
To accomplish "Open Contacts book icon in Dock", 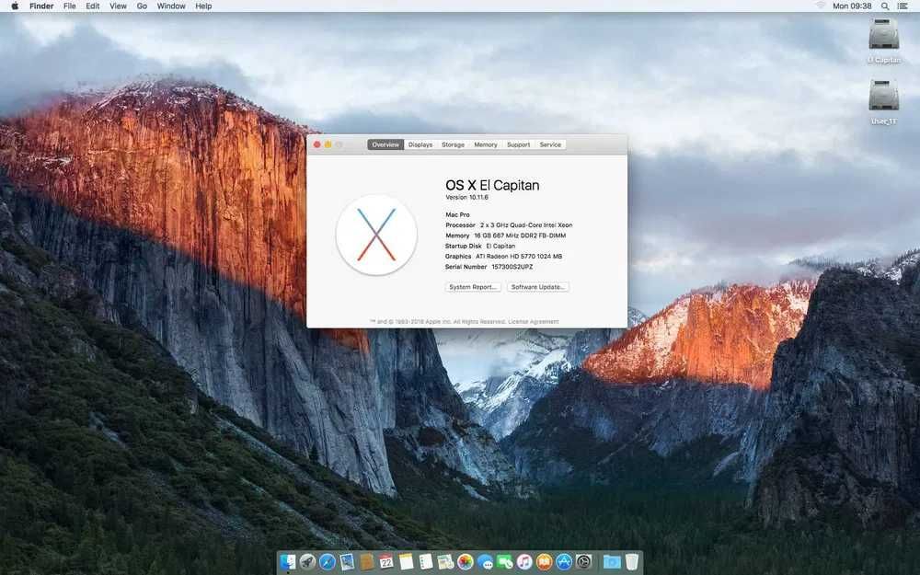I will click(x=367, y=562).
